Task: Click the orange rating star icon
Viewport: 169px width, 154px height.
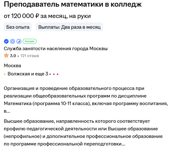Action: (x=6, y=56)
